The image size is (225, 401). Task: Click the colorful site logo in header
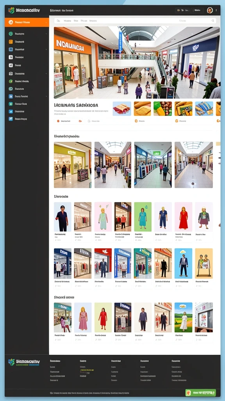pyautogui.click(x=11, y=11)
